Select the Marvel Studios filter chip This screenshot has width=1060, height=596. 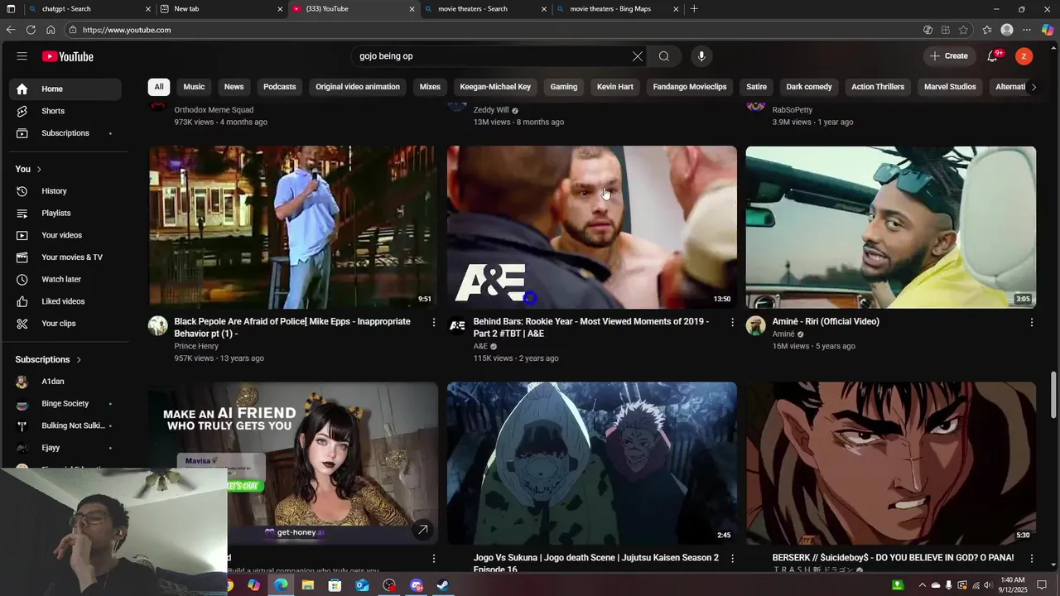(950, 87)
